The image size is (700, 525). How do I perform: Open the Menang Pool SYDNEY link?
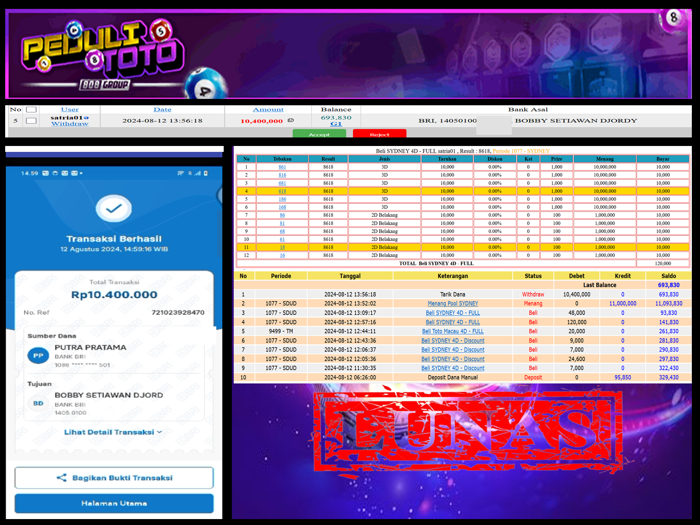453,303
